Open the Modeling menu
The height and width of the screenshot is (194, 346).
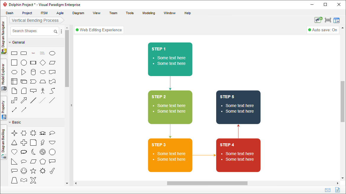(148, 13)
